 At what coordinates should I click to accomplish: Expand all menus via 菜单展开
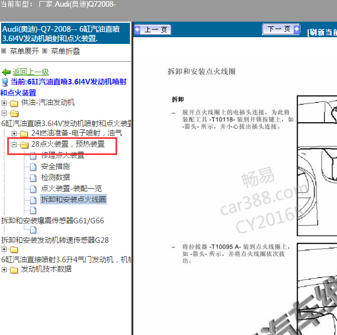24,51
